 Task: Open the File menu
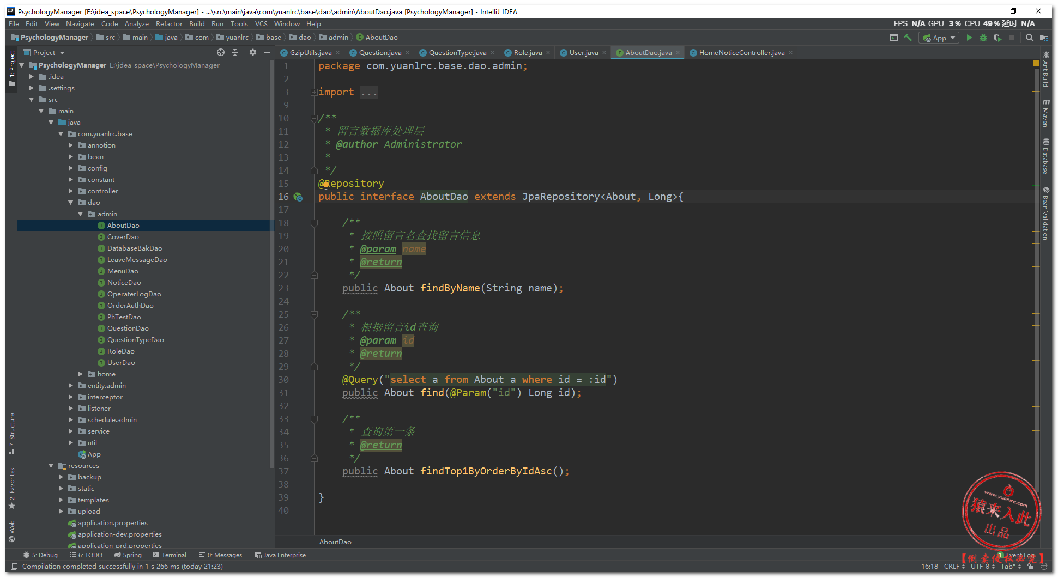[x=14, y=24]
